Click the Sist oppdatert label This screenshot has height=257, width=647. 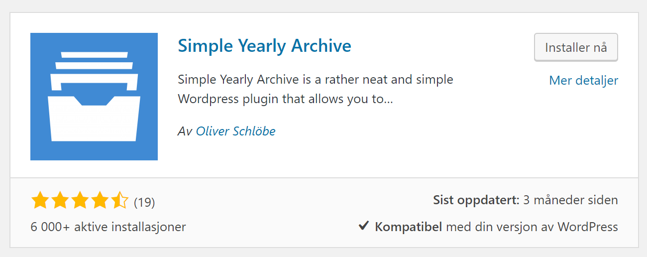coord(476,201)
